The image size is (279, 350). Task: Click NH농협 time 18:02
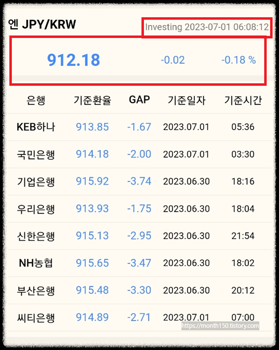[243, 263]
